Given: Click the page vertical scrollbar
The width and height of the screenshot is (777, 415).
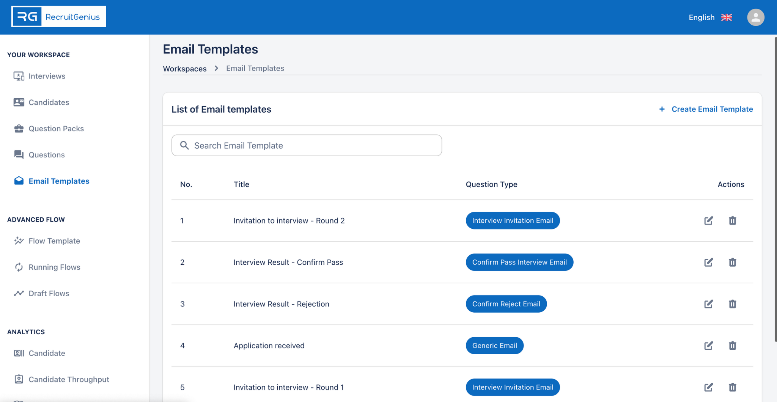Looking at the screenshot, I should (x=775, y=190).
